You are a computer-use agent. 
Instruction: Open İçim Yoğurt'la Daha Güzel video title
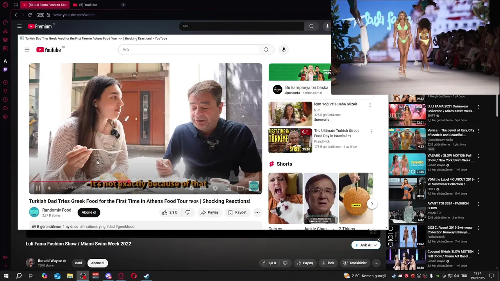[x=335, y=104]
